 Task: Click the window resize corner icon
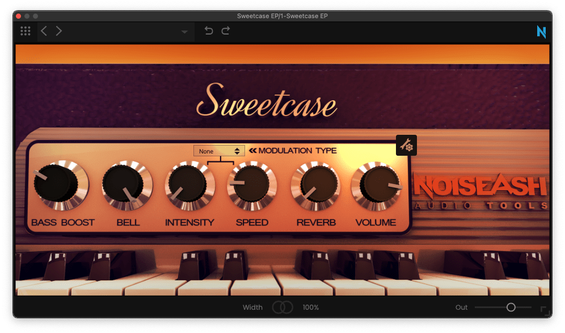(545, 311)
